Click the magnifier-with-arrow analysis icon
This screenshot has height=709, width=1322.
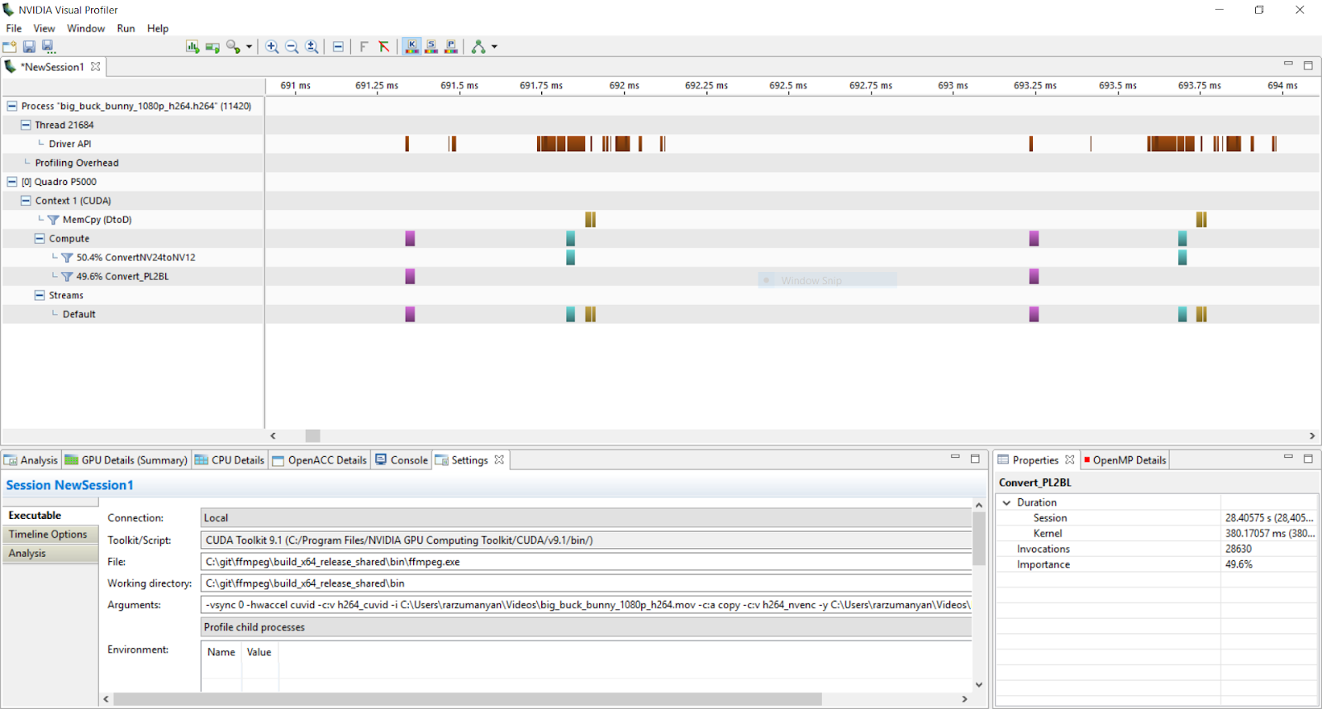coord(234,47)
